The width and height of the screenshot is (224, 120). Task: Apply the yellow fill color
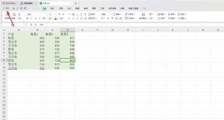coord(50,18)
